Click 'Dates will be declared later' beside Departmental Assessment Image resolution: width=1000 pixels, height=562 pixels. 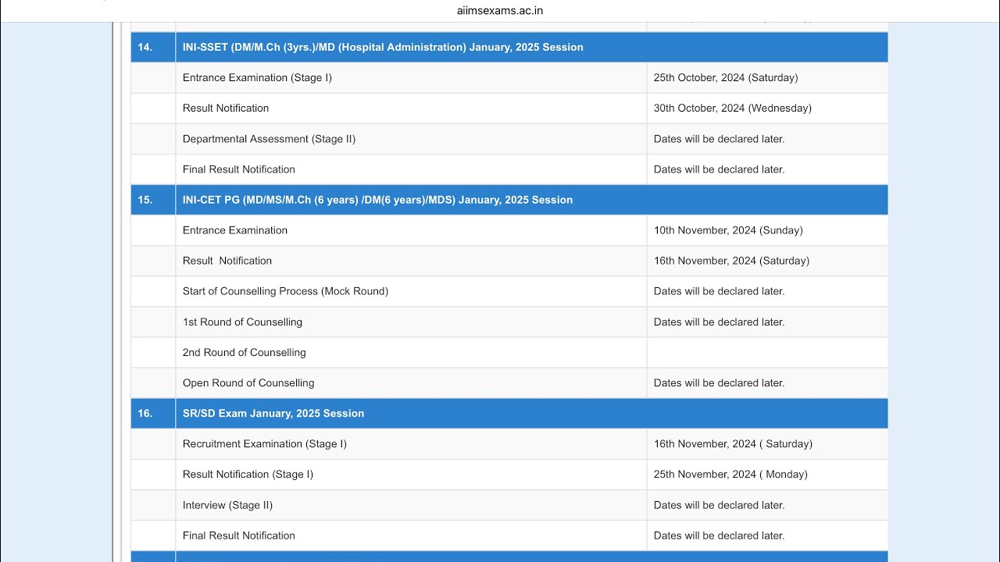point(719,139)
